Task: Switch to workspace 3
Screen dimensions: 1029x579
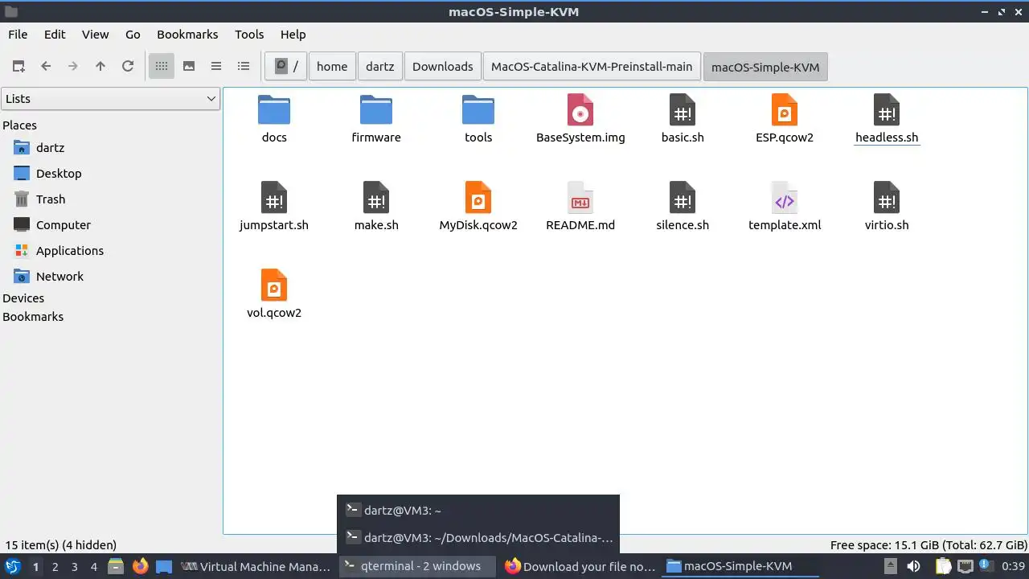Action: (x=75, y=567)
